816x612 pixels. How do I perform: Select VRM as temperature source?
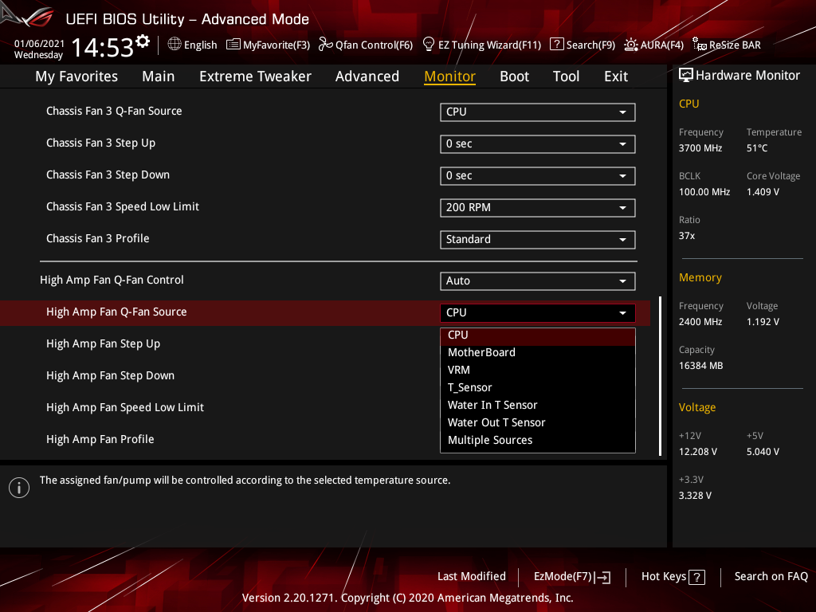pos(538,370)
